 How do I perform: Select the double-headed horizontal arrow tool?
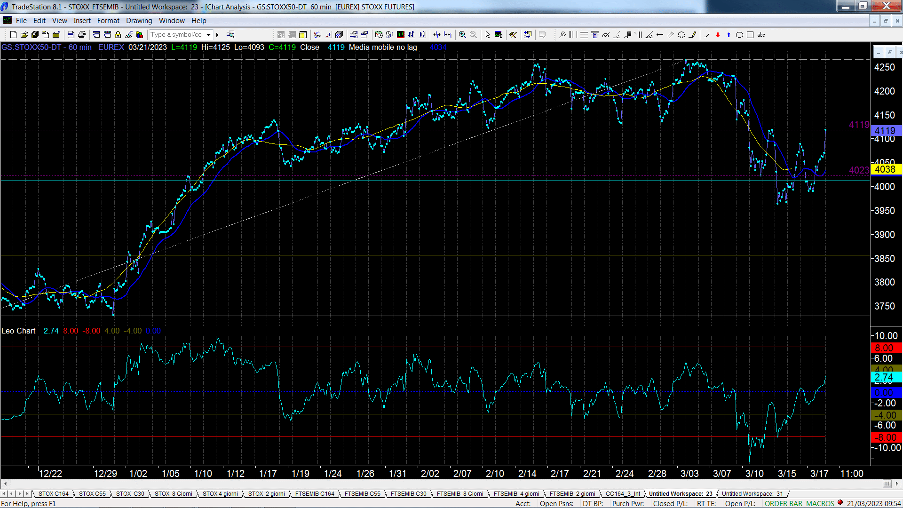coord(660,35)
